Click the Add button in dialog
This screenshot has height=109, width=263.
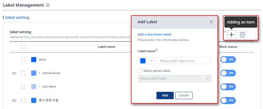[165, 95]
